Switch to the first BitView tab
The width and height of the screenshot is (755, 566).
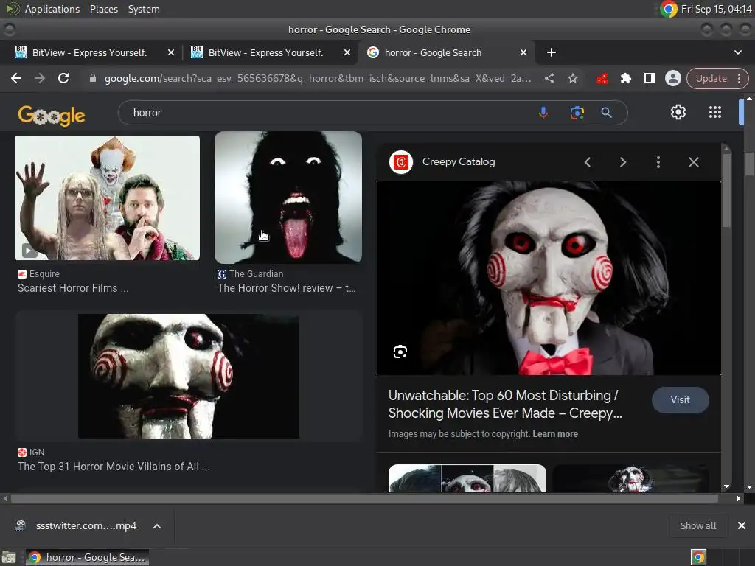[89, 52]
